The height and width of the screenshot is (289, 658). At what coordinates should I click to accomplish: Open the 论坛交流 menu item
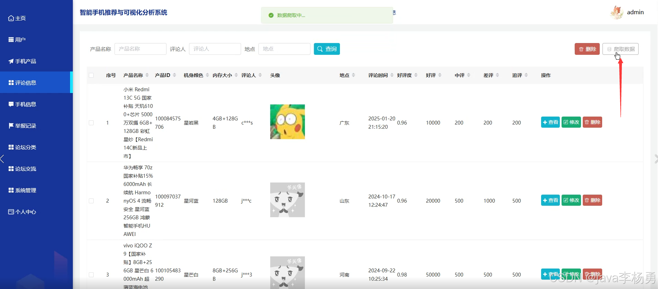click(x=36, y=169)
